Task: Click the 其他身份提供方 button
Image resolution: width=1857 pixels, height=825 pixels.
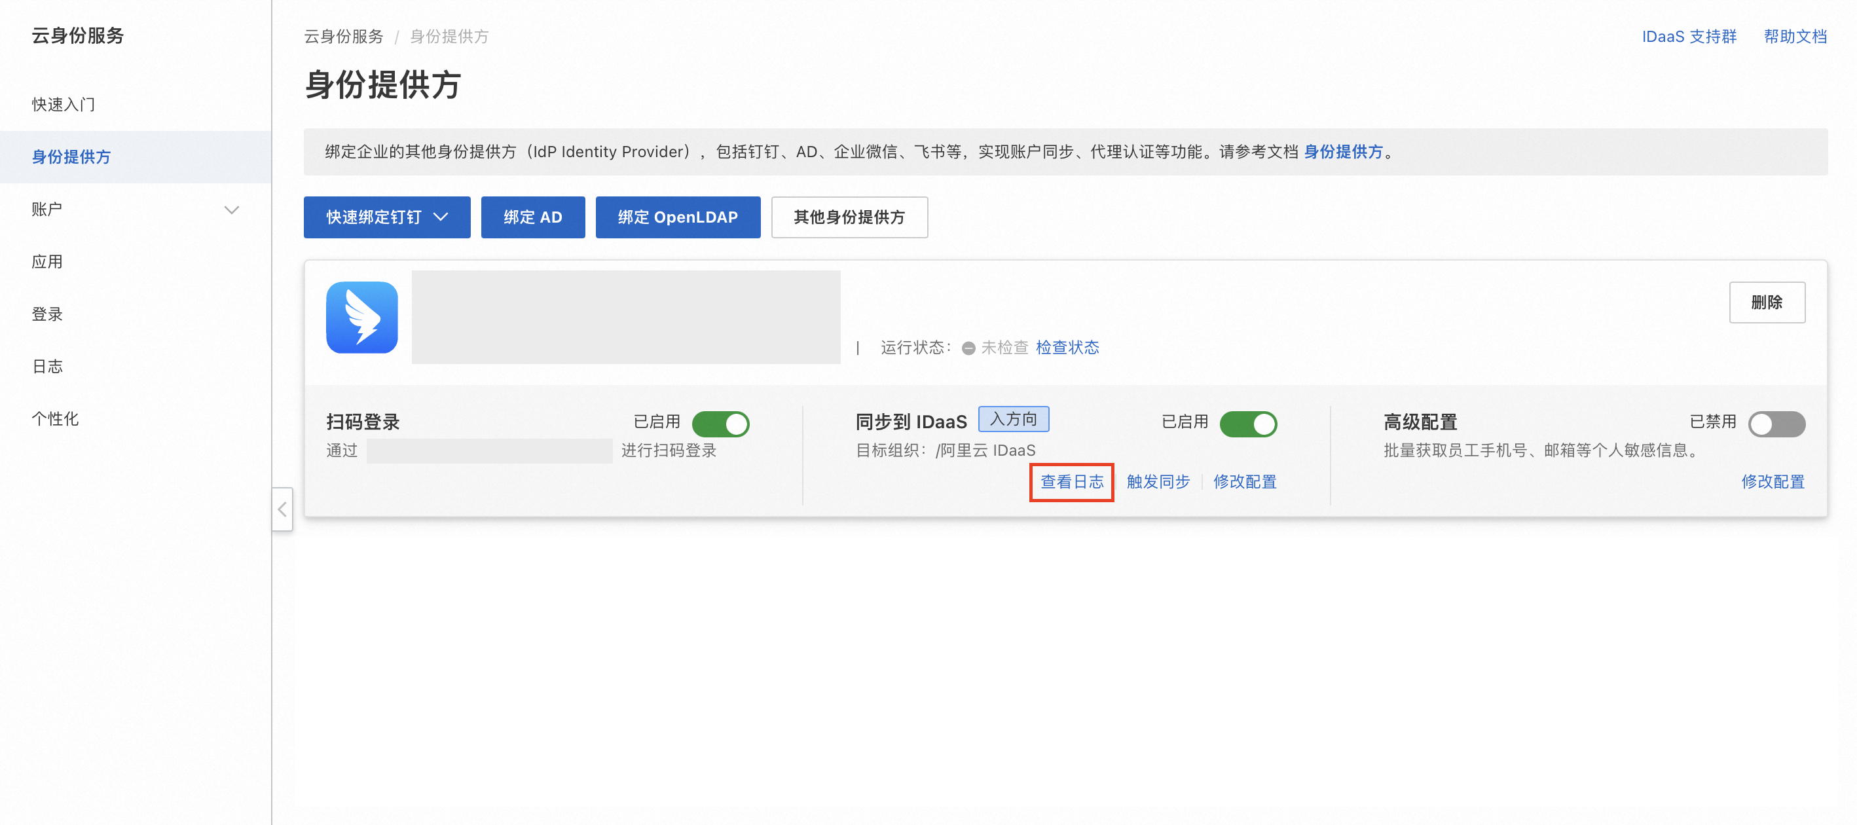Action: (849, 217)
